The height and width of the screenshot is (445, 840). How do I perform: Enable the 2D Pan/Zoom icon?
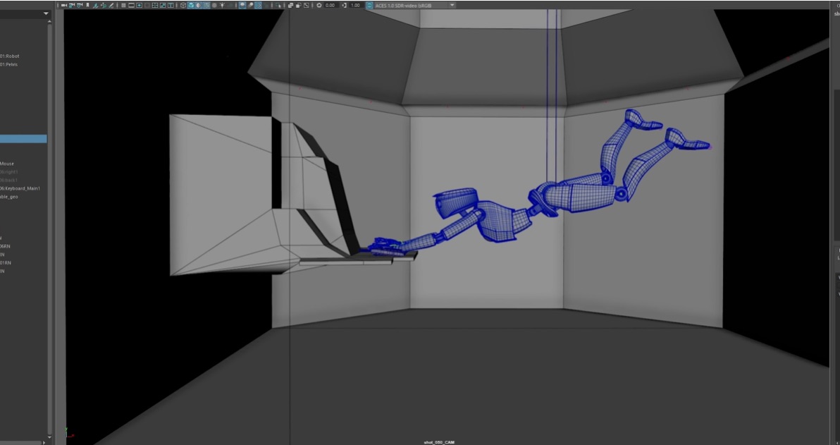point(103,6)
